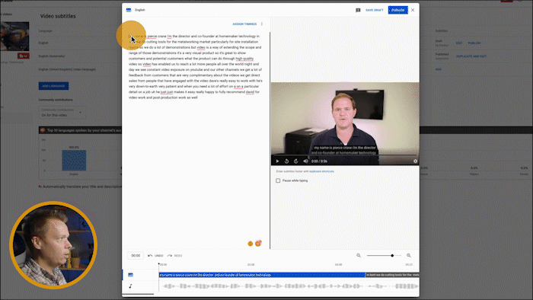Click the blue Publish button
533x300 pixels.
pyautogui.click(x=397, y=10)
